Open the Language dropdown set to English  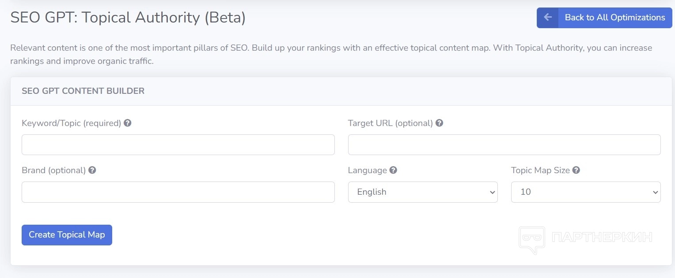pyautogui.click(x=422, y=192)
